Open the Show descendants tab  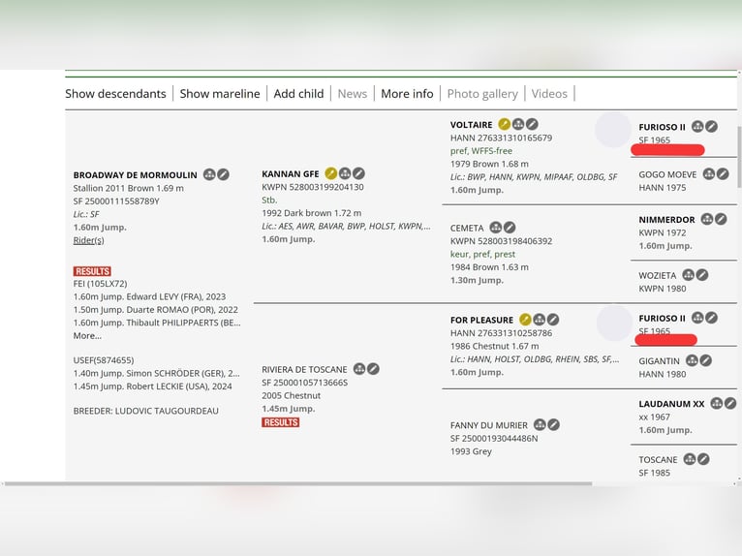(115, 94)
